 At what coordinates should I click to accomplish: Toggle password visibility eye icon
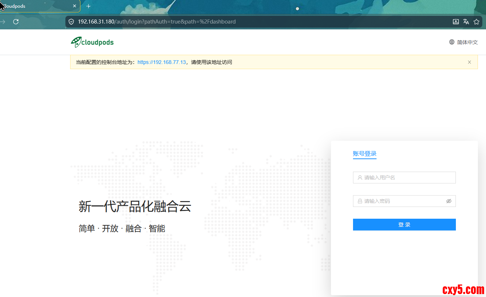point(449,201)
